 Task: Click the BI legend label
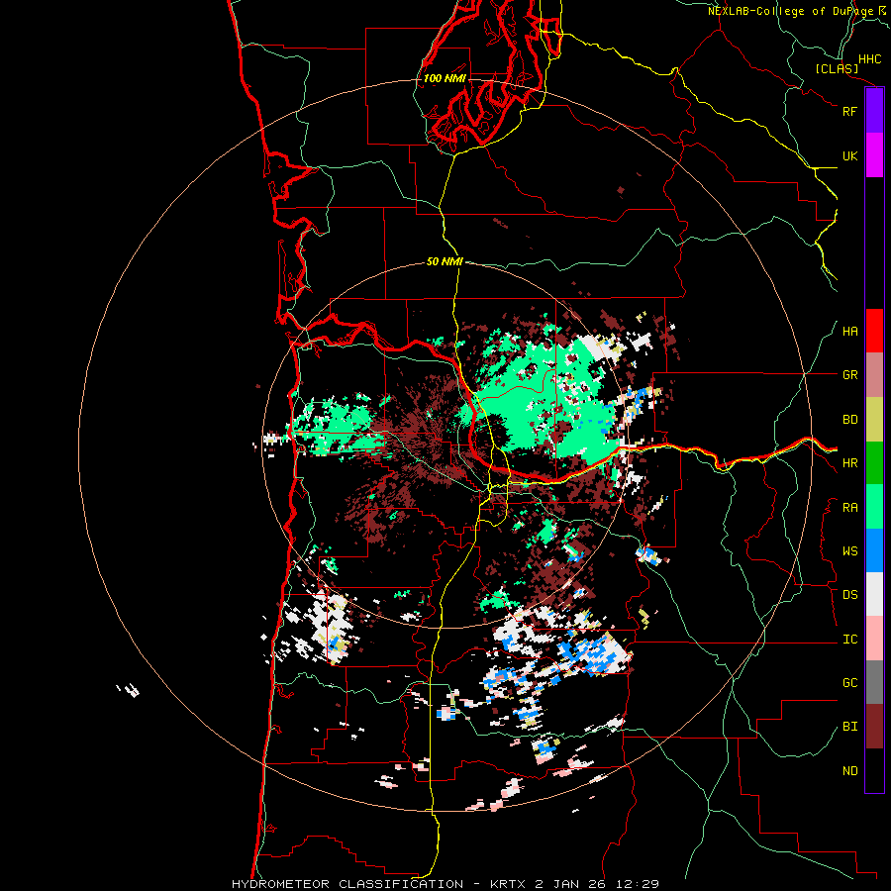(x=849, y=727)
